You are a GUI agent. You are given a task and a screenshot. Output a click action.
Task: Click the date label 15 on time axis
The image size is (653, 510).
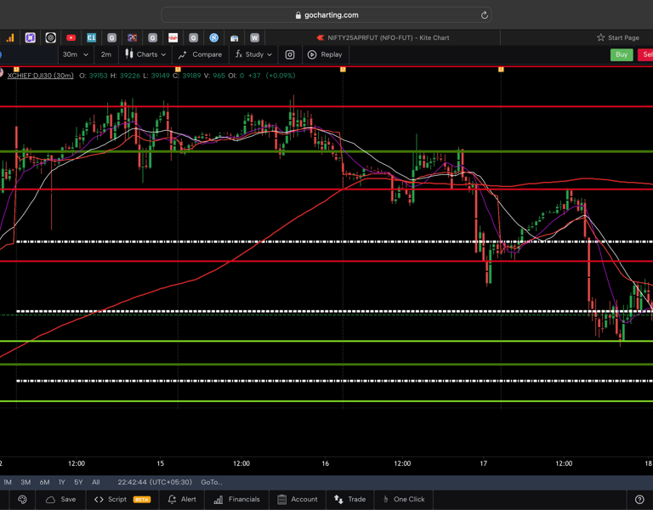pyautogui.click(x=161, y=463)
